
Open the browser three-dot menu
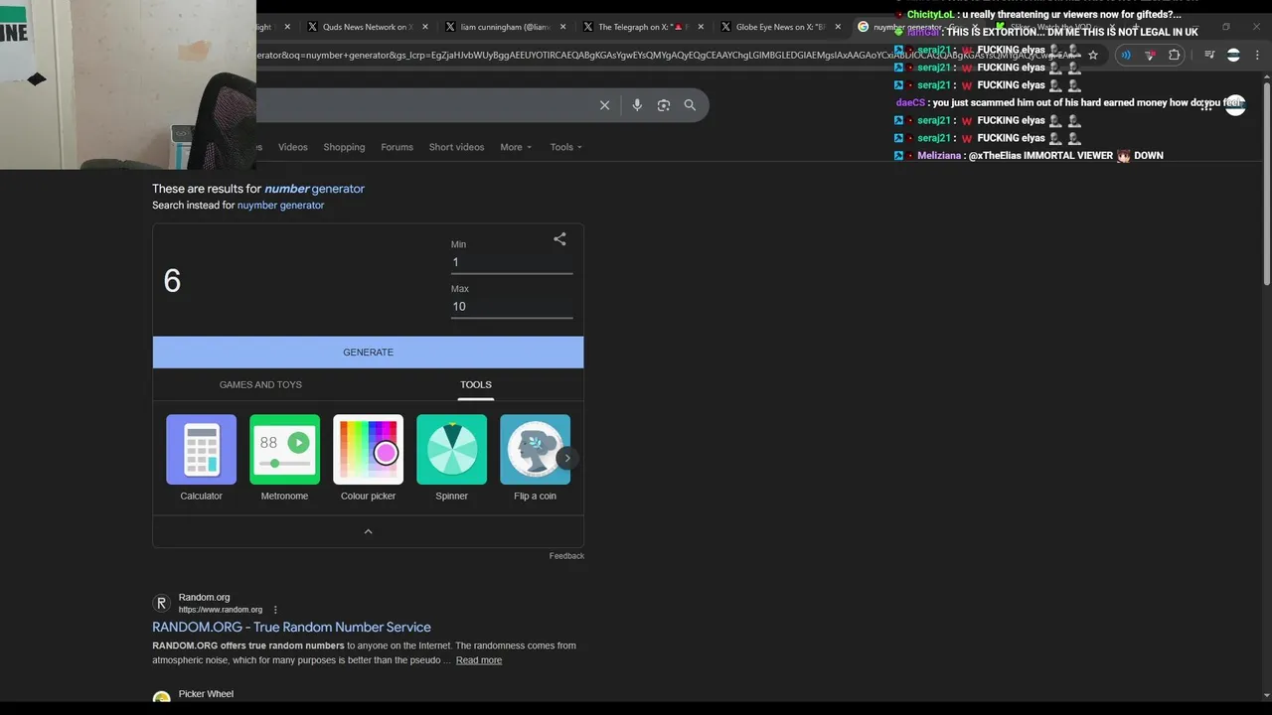(1257, 56)
